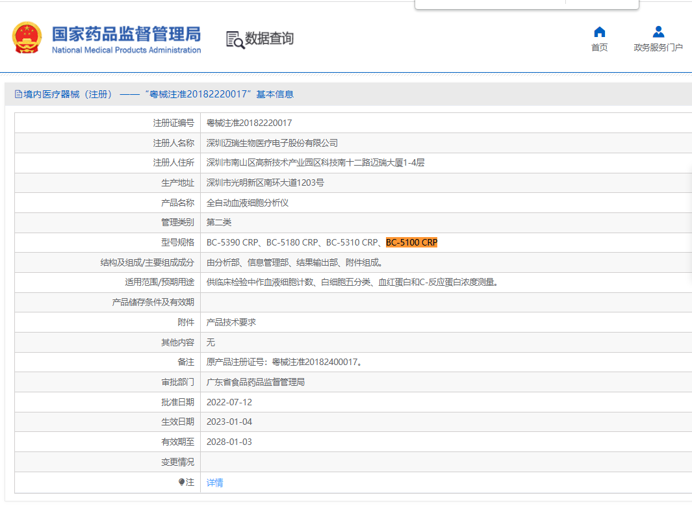Select the highlighted model BC-5100 CRP

point(411,242)
